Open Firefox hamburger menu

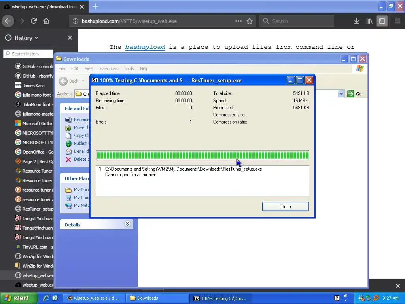pos(397,21)
